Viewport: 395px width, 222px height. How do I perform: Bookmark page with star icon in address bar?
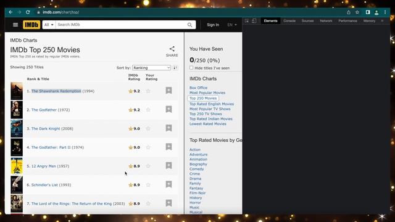pos(357,12)
